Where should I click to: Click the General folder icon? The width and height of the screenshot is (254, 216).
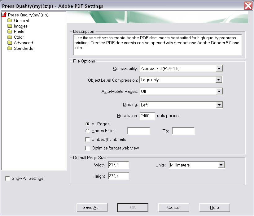[x=10, y=20]
